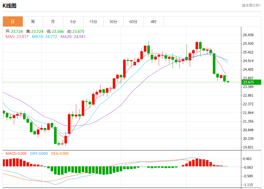
Task: Click the MA5: 23.917 indicator label
Action: point(17,37)
